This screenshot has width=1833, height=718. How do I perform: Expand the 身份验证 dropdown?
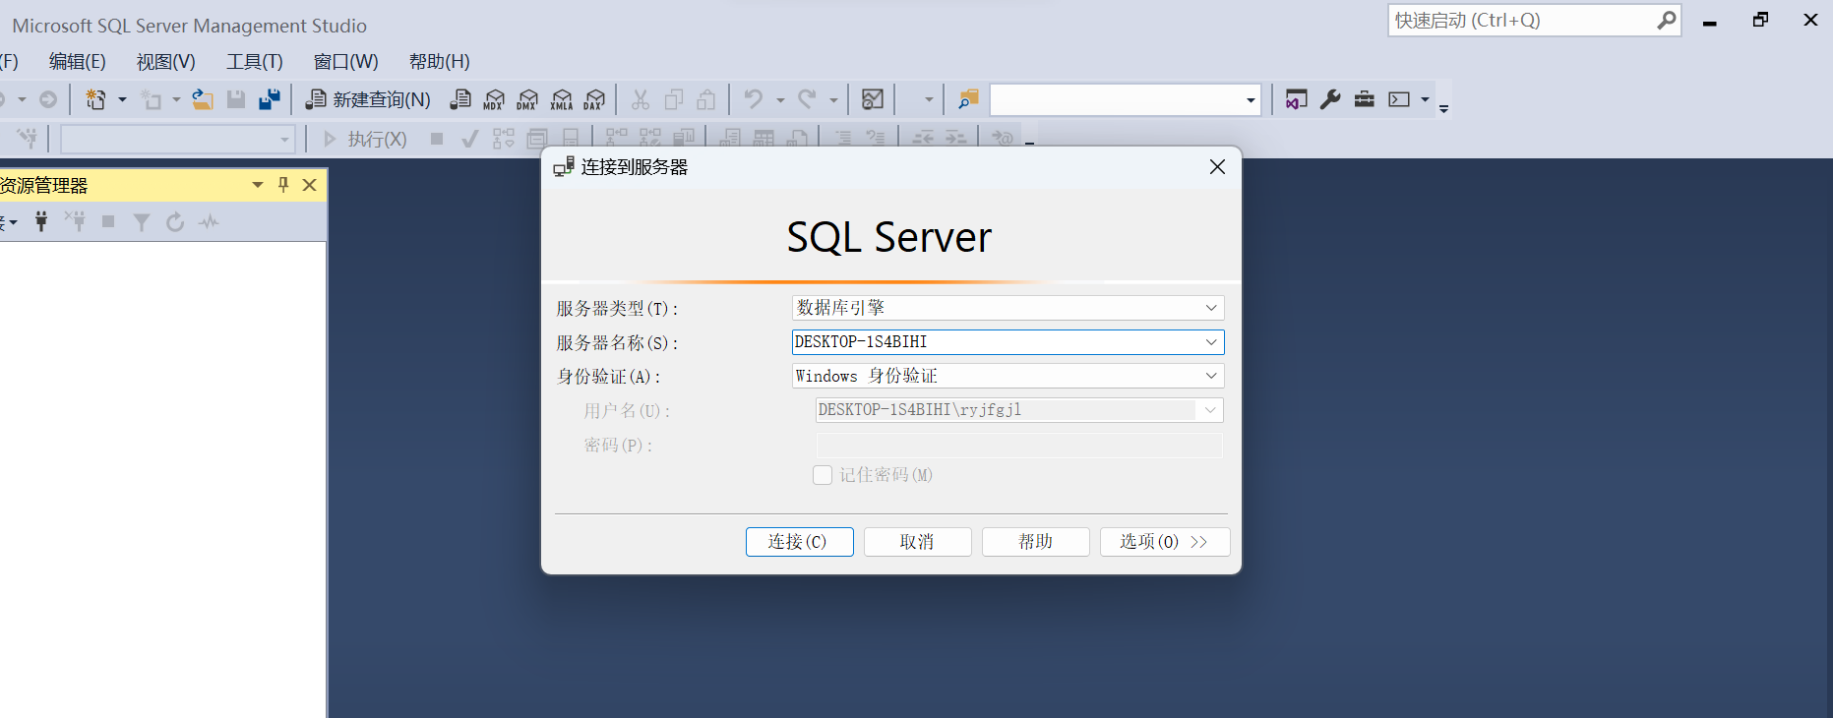pos(1211,376)
